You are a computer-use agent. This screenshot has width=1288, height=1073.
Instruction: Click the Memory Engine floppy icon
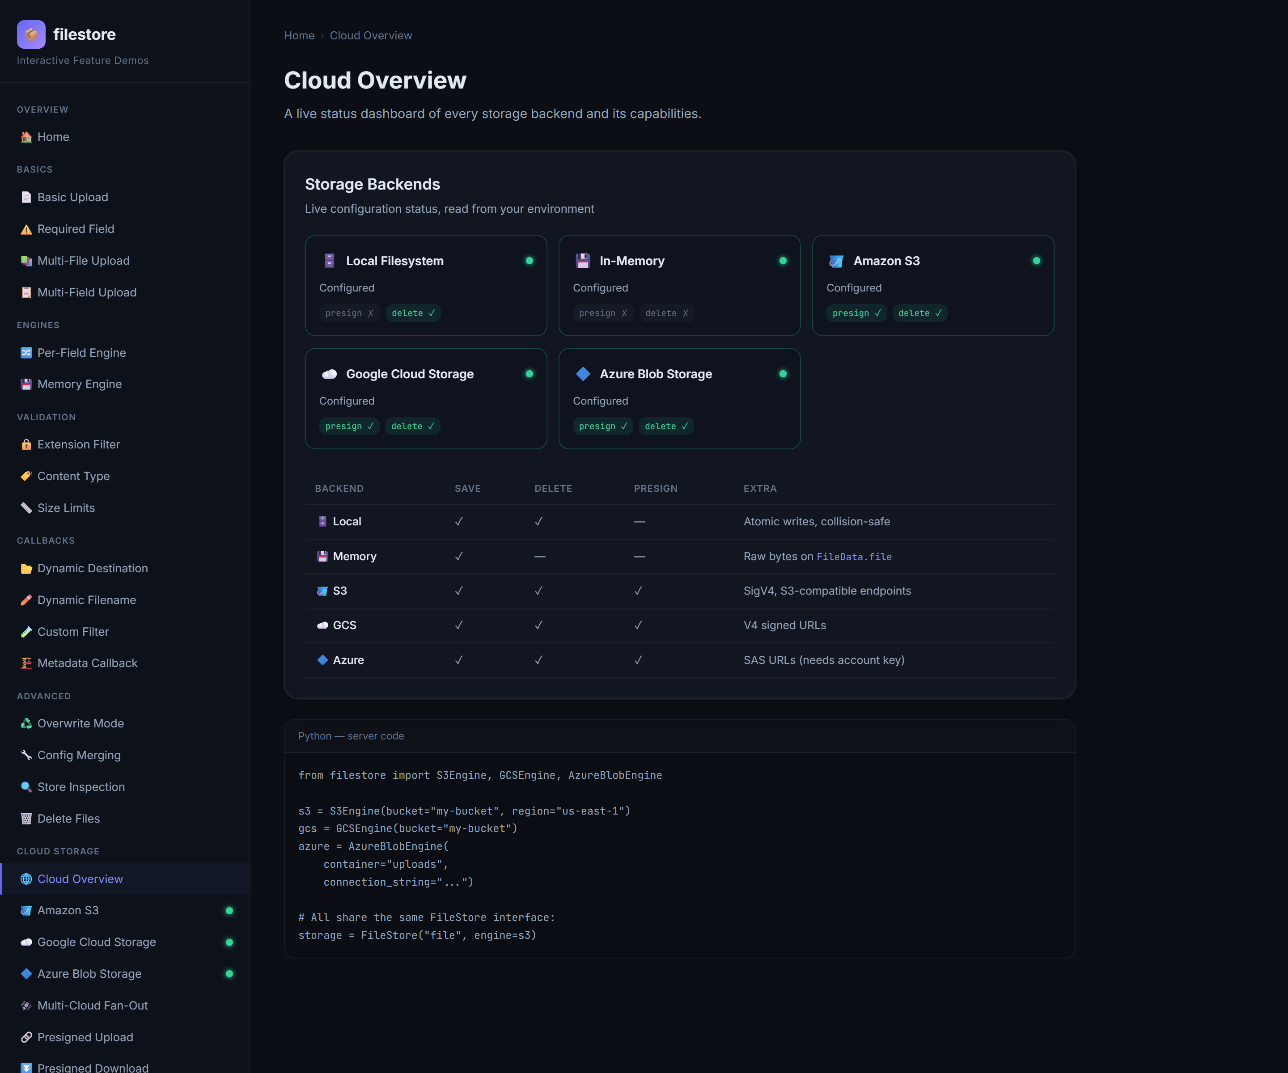point(26,384)
